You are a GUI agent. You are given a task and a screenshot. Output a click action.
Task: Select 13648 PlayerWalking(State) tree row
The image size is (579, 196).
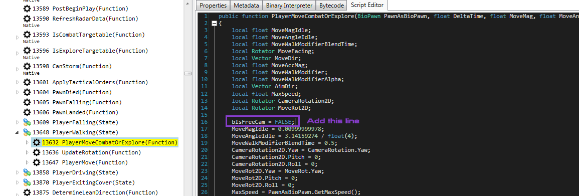pyautogui.click(x=75, y=132)
